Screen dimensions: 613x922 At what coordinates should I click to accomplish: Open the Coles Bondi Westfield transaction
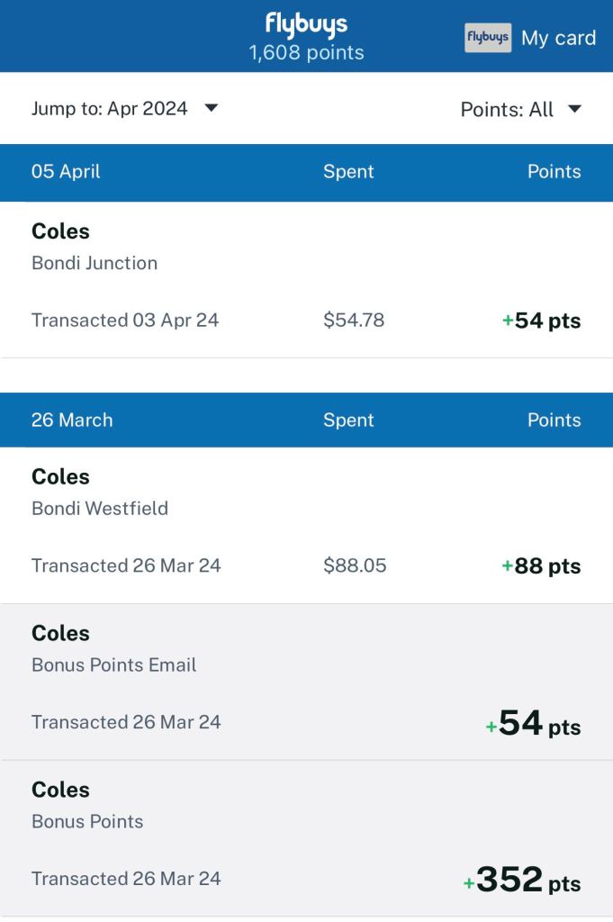coord(100,492)
